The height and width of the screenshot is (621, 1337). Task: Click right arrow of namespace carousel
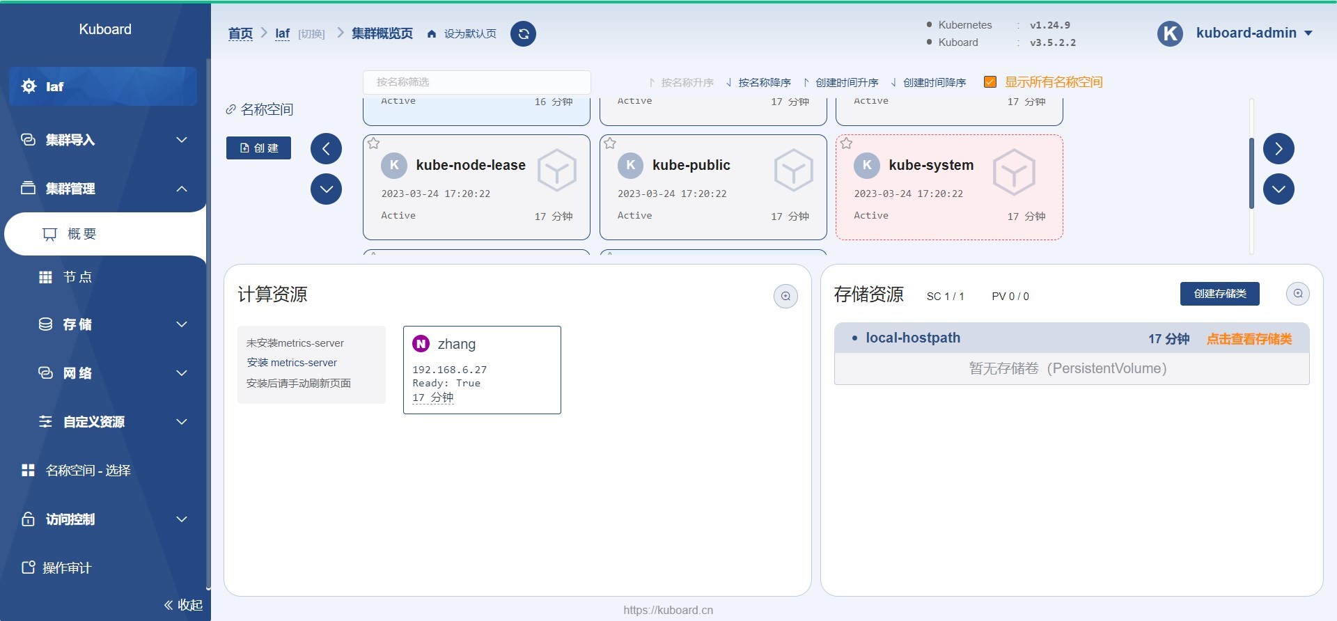coord(1279,148)
